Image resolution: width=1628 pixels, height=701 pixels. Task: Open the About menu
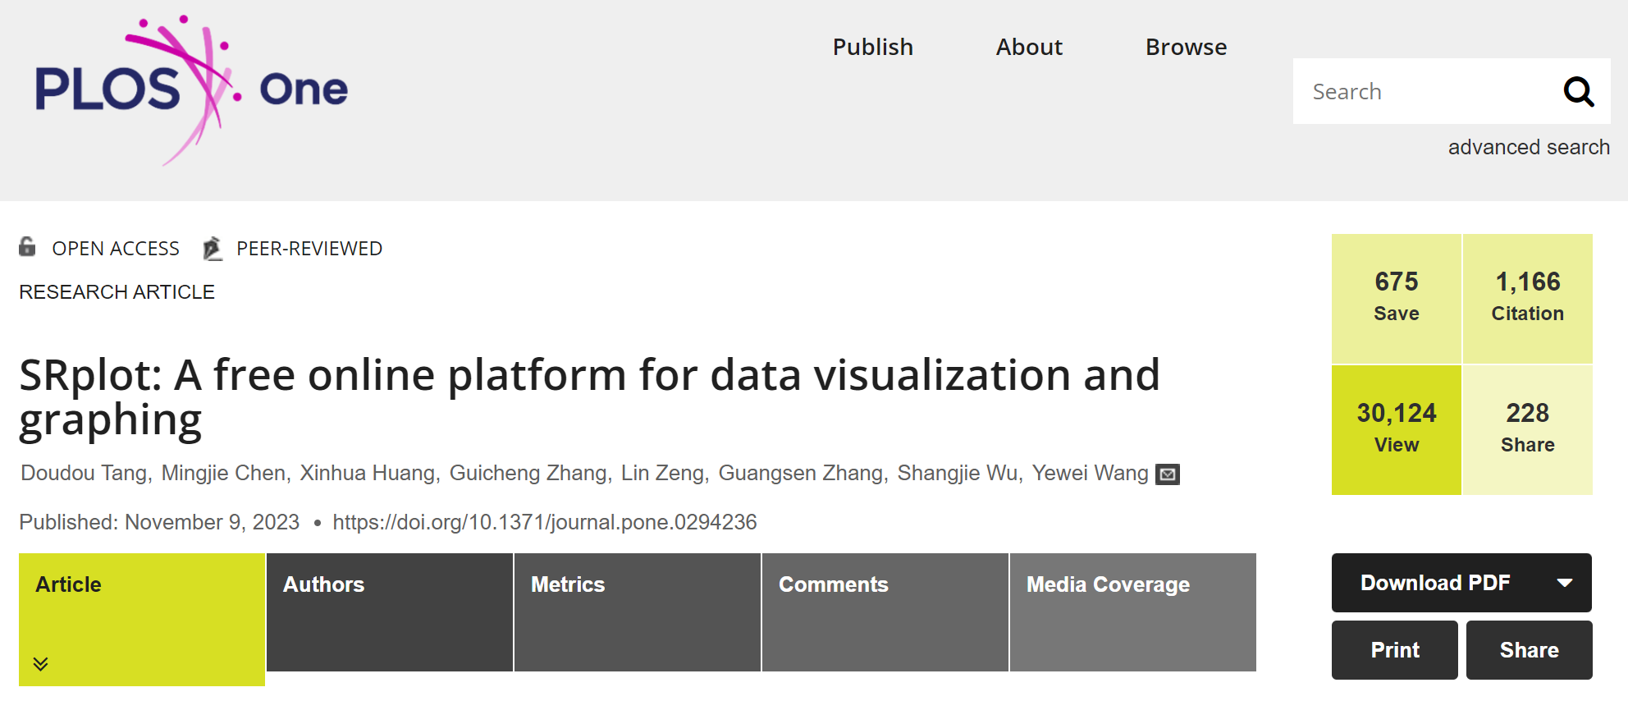tap(1029, 47)
